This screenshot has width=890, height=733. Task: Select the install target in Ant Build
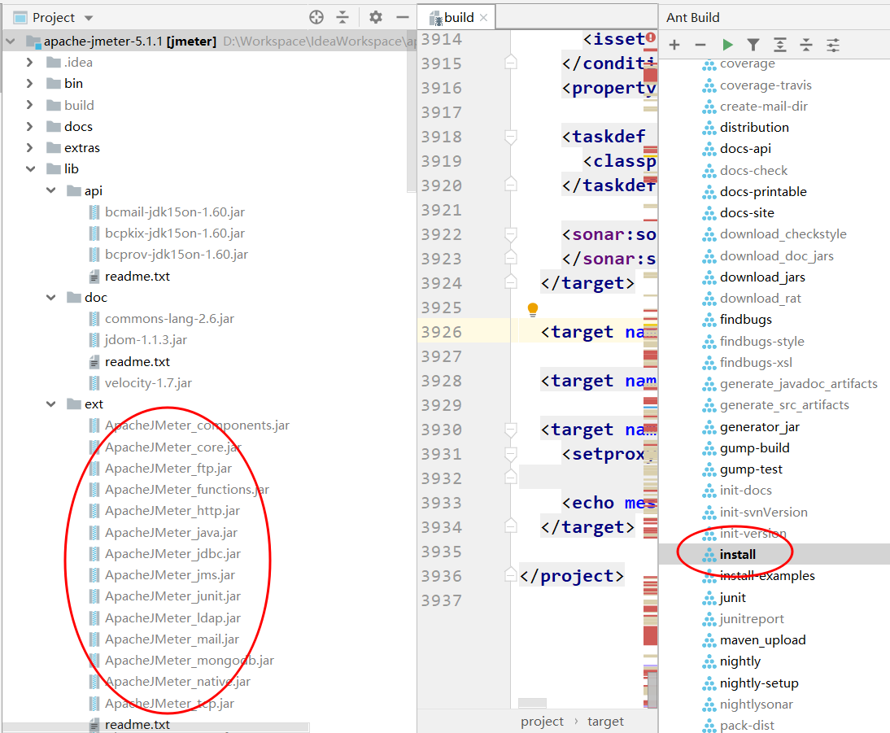[x=735, y=554]
